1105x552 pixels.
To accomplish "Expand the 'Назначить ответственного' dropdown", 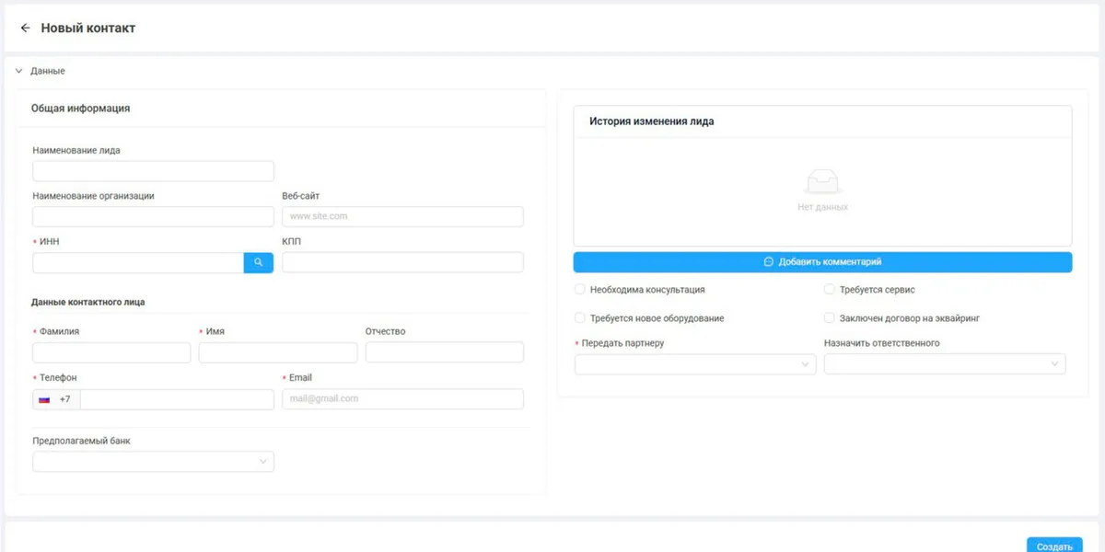I will tap(945, 364).
